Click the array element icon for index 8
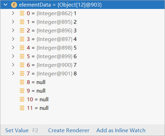 pyautogui.click(x=22, y=82)
